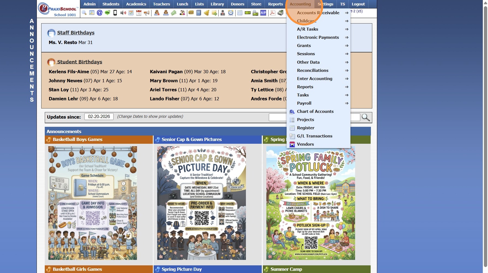Click student name Kerlens Fils-Aime

(x=69, y=72)
